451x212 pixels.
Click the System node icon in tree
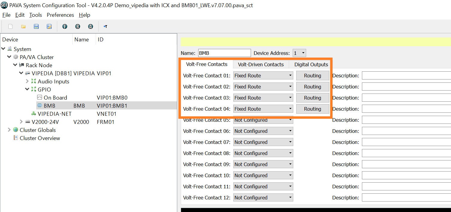pos(10,49)
